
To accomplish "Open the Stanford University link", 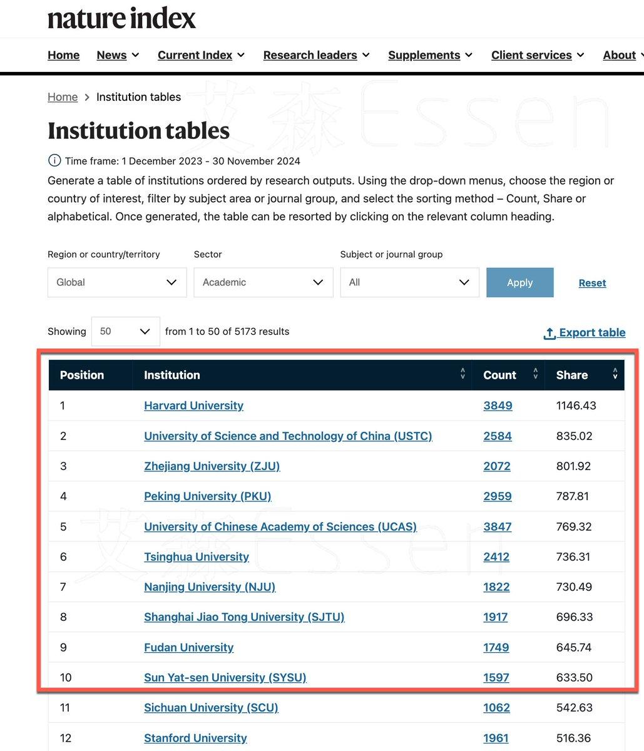I will click(195, 738).
